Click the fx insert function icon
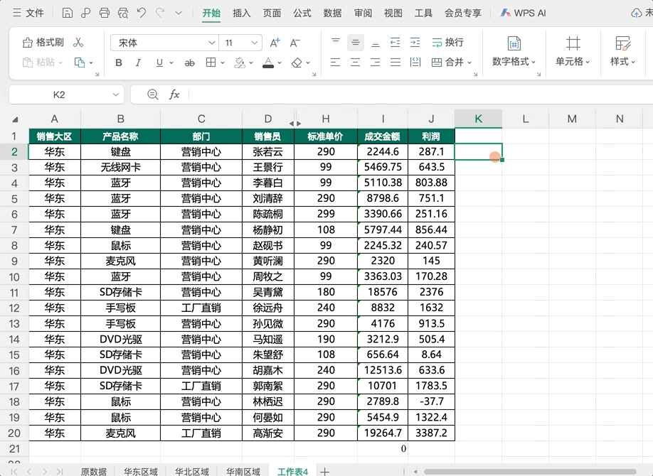The width and height of the screenshot is (653, 476). 174,94
